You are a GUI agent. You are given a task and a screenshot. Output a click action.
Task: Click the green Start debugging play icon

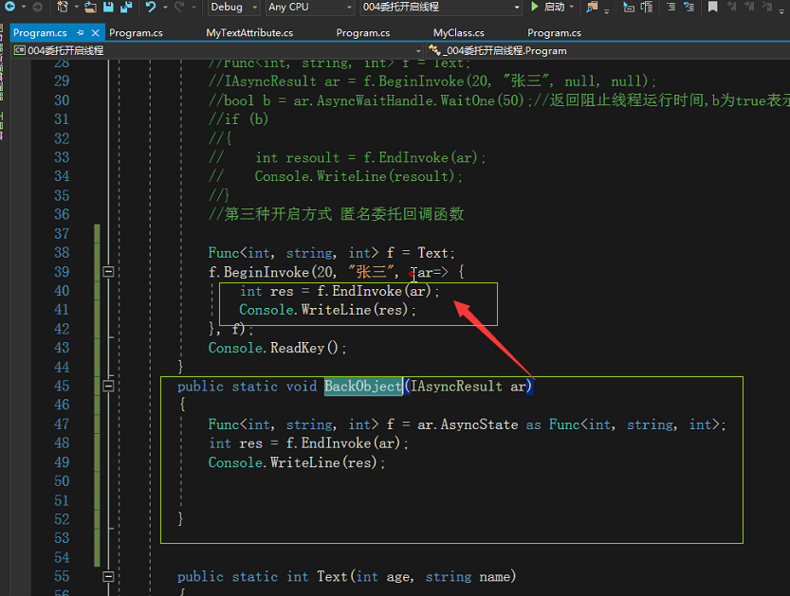pyautogui.click(x=535, y=7)
